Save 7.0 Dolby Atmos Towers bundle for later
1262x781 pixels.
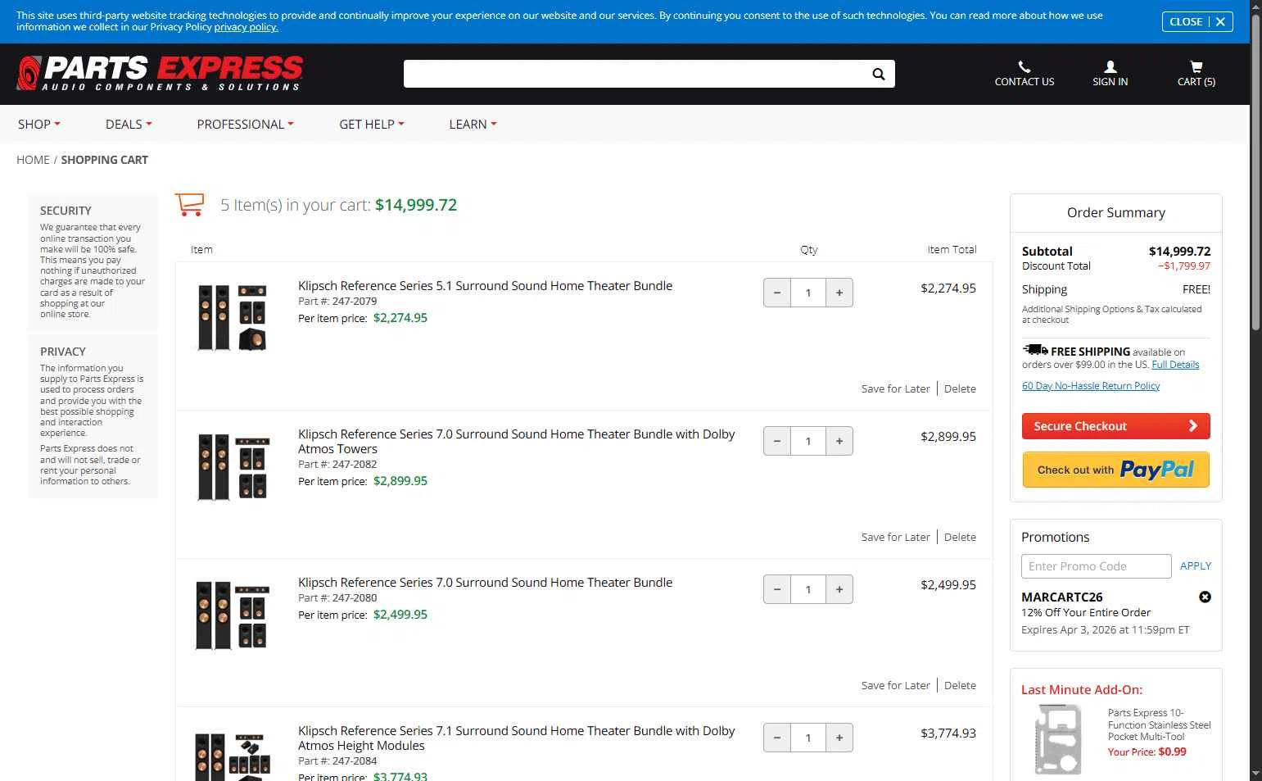tap(896, 538)
